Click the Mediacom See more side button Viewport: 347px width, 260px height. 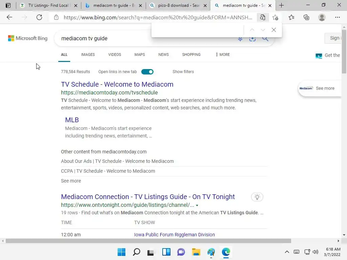(x=320, y=88)
